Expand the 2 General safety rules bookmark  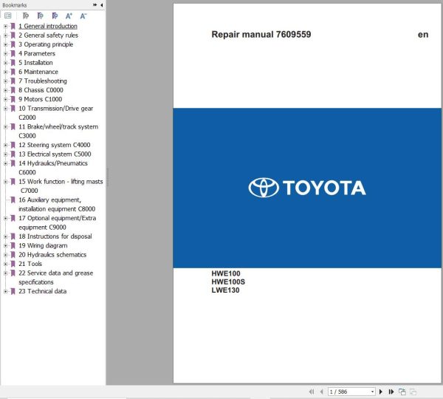pos(5,35)
